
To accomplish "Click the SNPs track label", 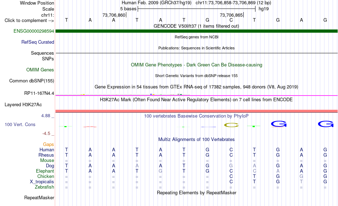I will point(48,59).
